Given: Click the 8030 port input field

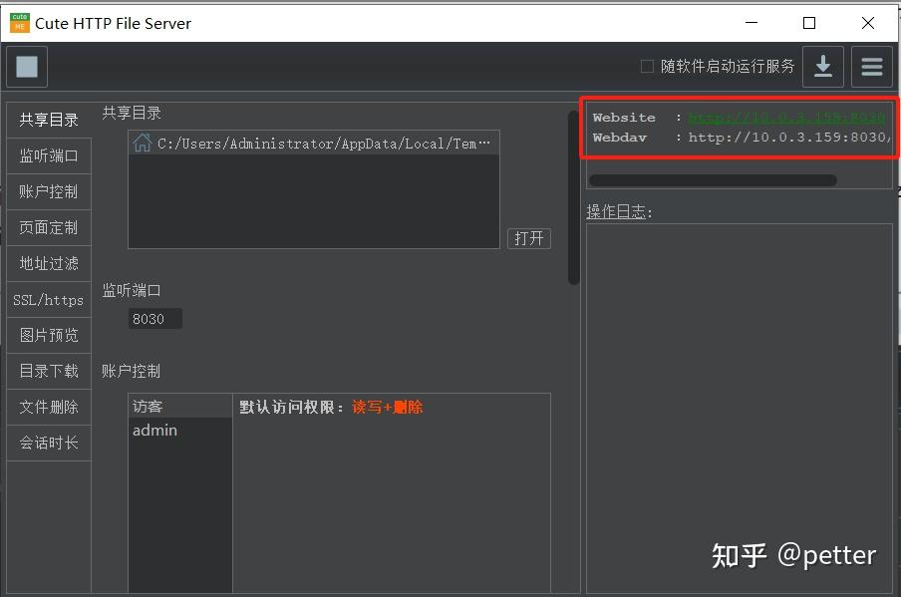Looking at the screenshot, I should click(x=154, y=318).
